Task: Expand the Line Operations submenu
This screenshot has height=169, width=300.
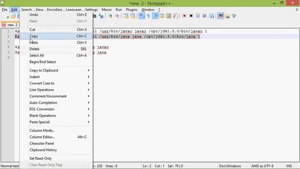Action: [56, 90]
